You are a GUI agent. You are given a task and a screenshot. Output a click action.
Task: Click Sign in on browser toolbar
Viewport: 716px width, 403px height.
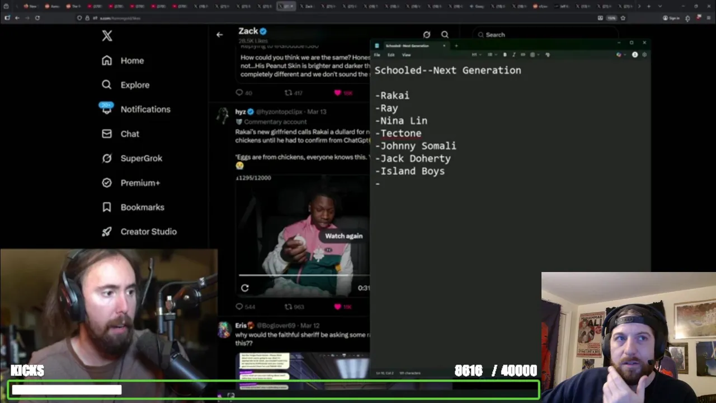click(x=671, y=18)
